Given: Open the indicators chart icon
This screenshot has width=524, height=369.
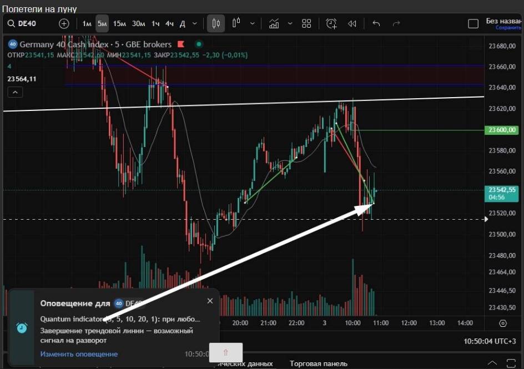Looking at the screenshot, I should 274,23.
